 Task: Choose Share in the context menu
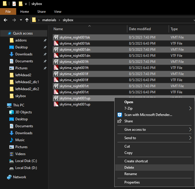point(154,121)
